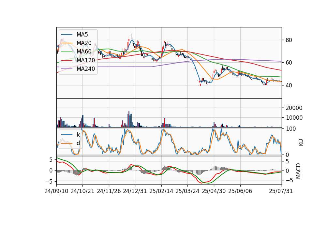Viewport: 313px width, 225px height.
Task: Click the purple MA240 legend line sample
Action: [x=67, y=69]
